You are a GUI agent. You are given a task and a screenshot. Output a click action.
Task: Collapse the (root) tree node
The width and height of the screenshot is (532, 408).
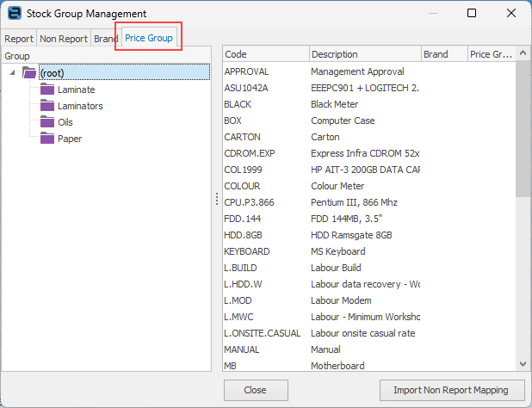point(12,73)
